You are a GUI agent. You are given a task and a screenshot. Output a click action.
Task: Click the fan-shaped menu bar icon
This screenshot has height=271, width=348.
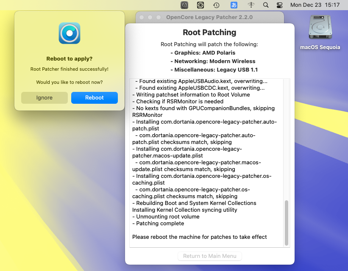[200, 5]
